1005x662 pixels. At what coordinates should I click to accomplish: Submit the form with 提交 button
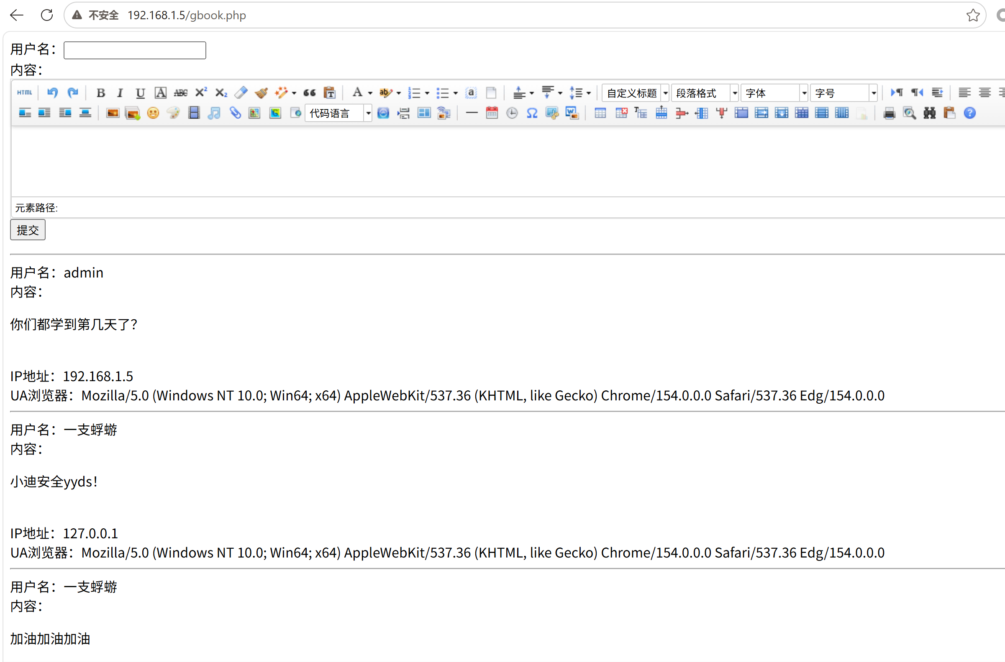[x=28, y=230]
